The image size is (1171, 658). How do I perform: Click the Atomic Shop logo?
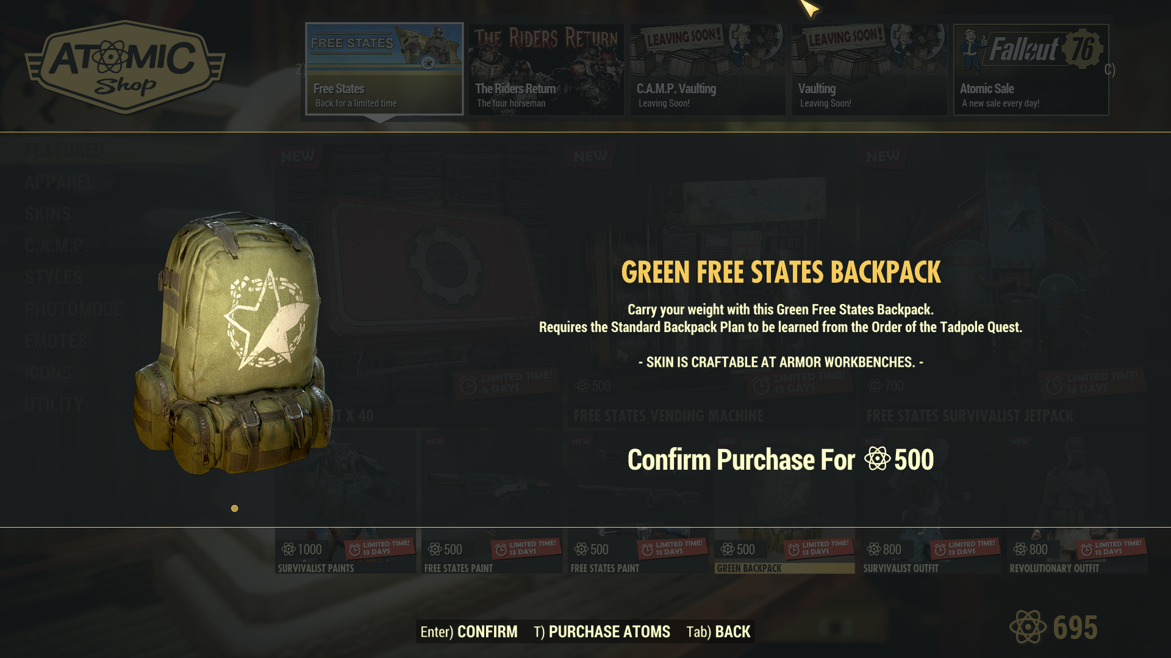[x=125, y=67]
